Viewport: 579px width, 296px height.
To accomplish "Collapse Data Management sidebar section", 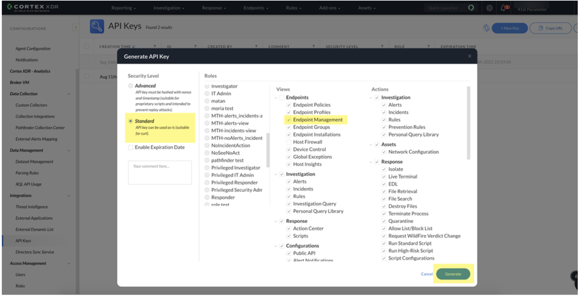I will 69,150.
